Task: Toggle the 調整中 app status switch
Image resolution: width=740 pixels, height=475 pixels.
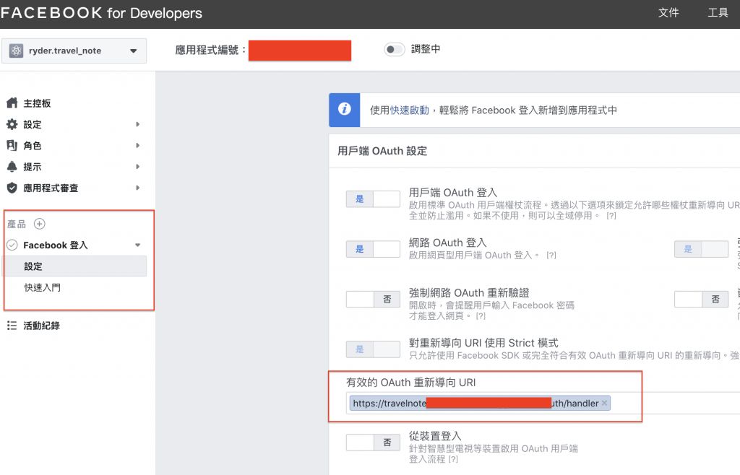Action: [394, 49]
